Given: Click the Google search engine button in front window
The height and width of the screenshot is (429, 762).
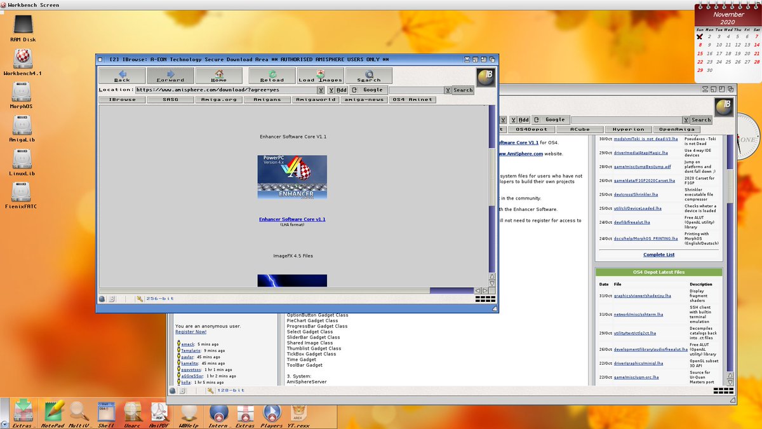Looking at the screenshot, I should tap(368, 90).
